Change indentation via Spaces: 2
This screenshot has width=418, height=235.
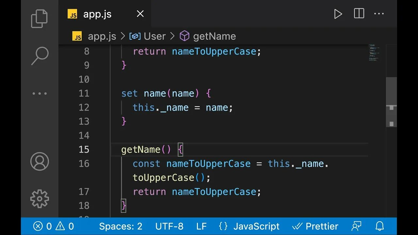[121, 226]
